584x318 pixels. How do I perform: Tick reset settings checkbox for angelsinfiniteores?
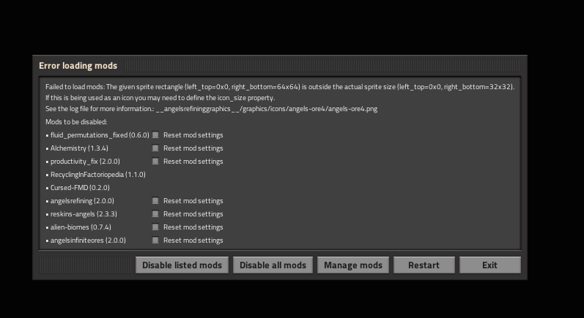pos(155,241)
